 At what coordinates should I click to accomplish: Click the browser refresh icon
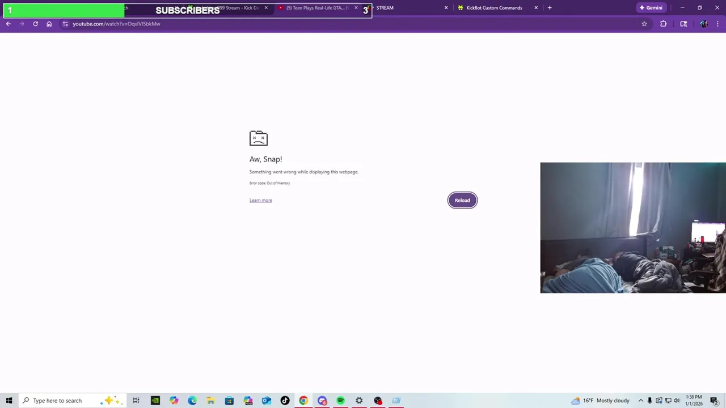pyautogui.click(x=35, y=24)
